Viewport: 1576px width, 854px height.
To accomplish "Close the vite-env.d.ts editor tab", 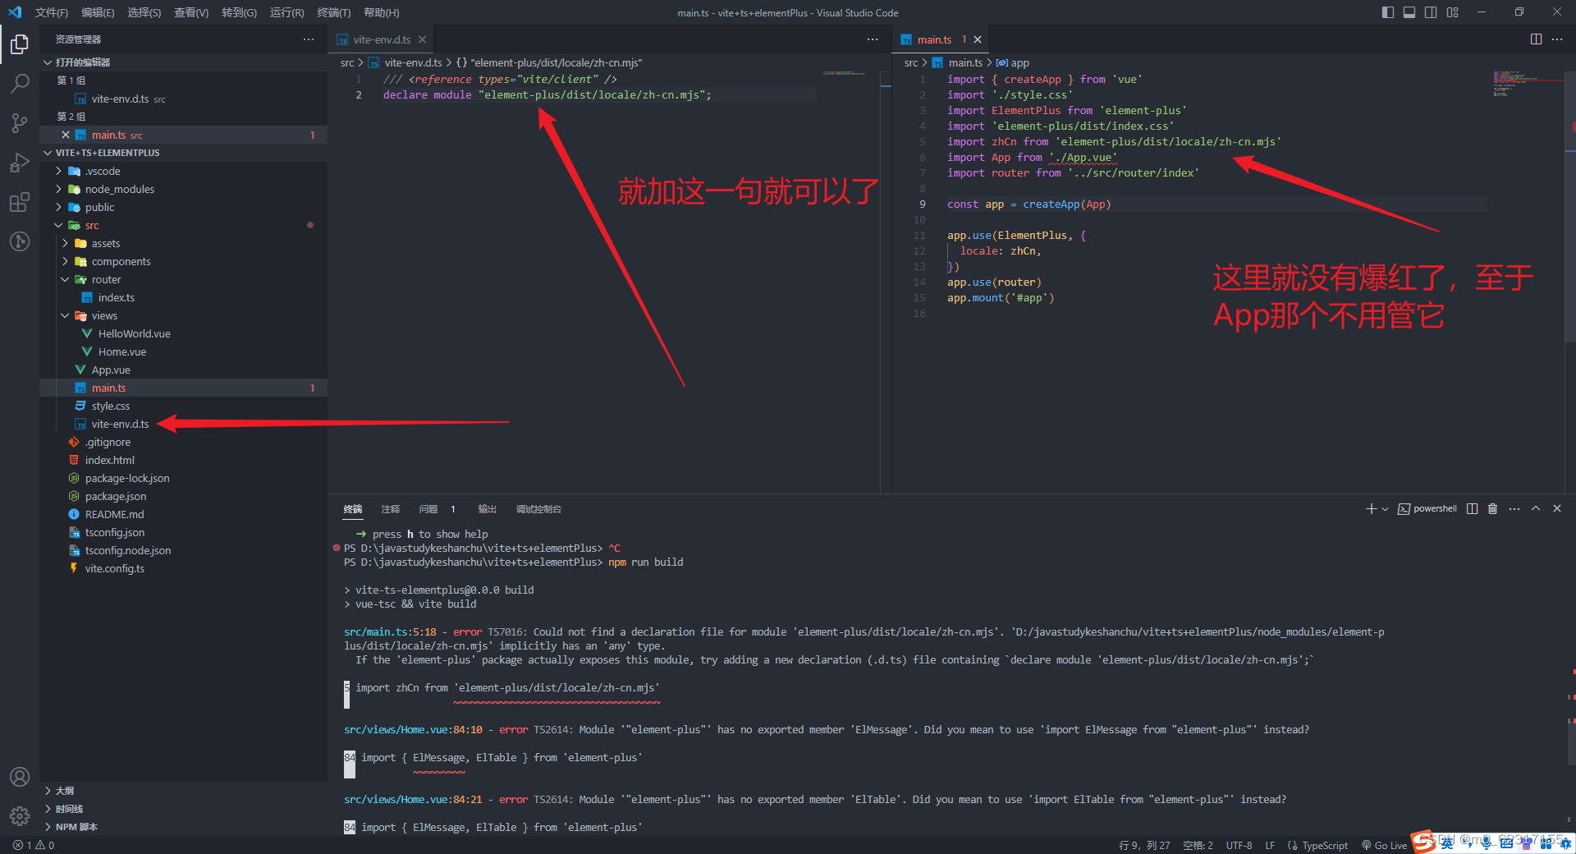I will tap(422, 39).
